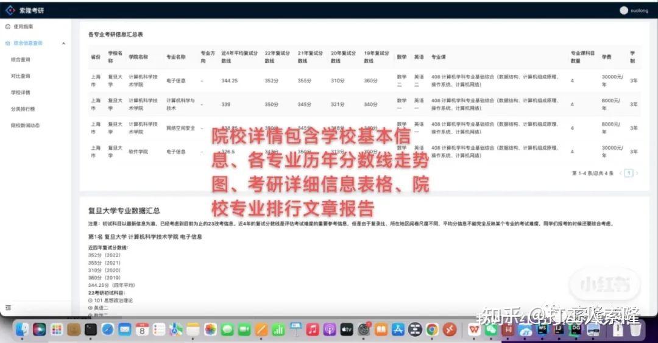
Task: Go to next page with right arrow
Action: pos(637,173)
